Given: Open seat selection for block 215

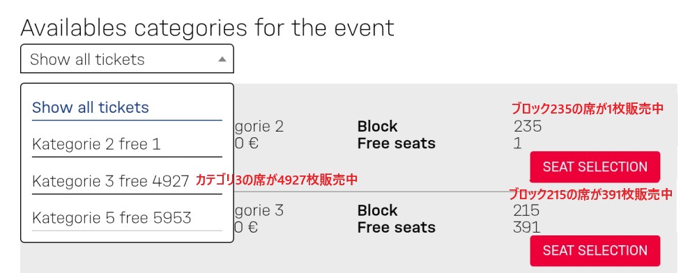Looking at the screenshot, I should (595, 250).
